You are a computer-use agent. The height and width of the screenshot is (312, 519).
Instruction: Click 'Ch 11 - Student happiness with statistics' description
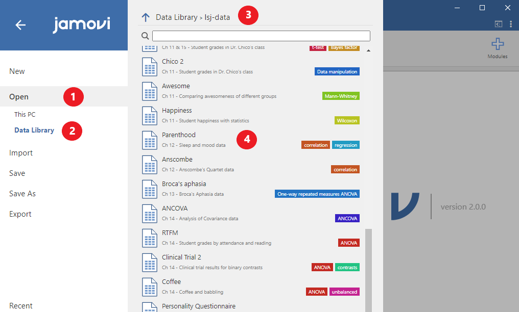point(205,120)
